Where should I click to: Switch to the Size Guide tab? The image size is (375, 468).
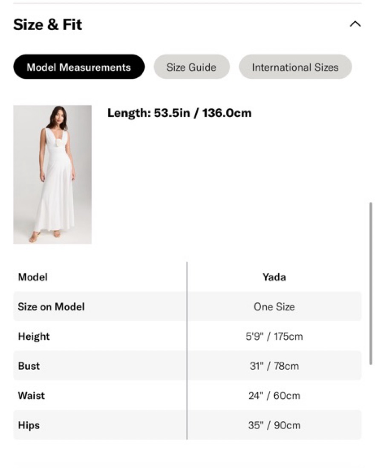pos(191,67)
